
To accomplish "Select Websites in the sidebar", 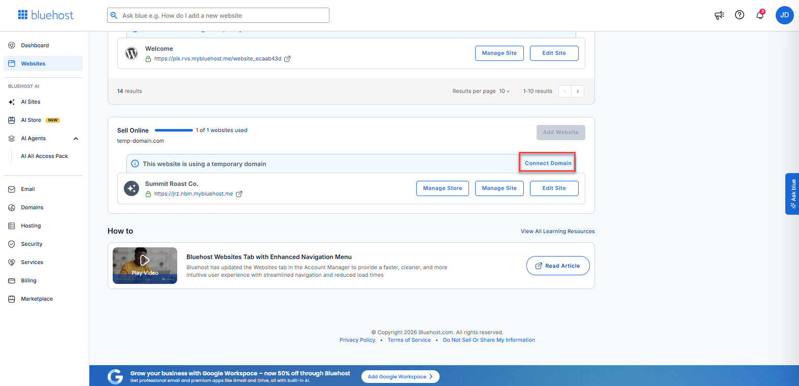I will tap(43, 63).
